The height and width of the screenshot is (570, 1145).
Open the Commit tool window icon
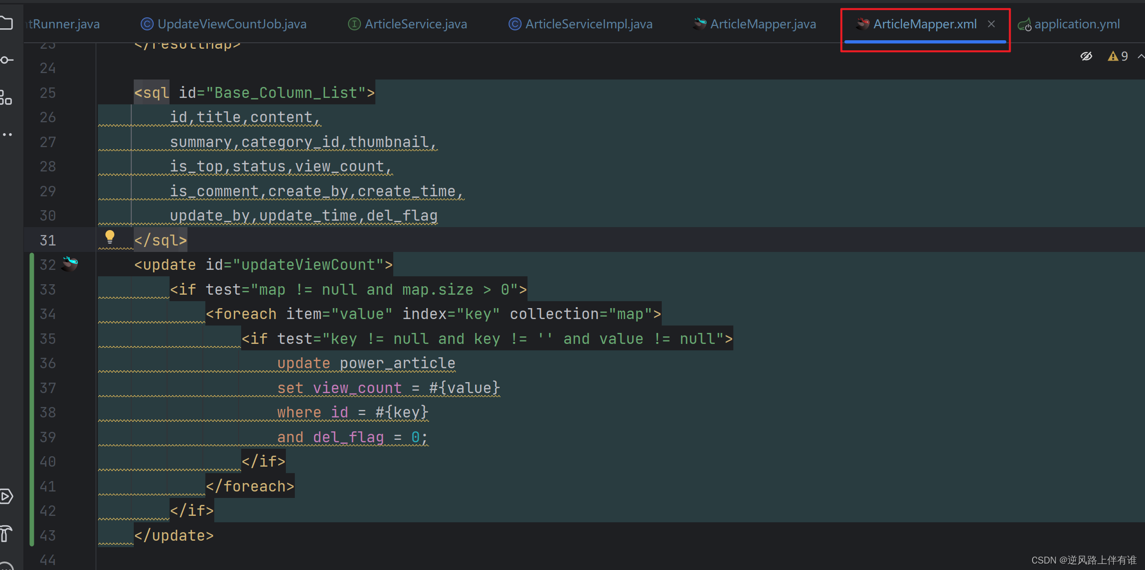[6, 60]
